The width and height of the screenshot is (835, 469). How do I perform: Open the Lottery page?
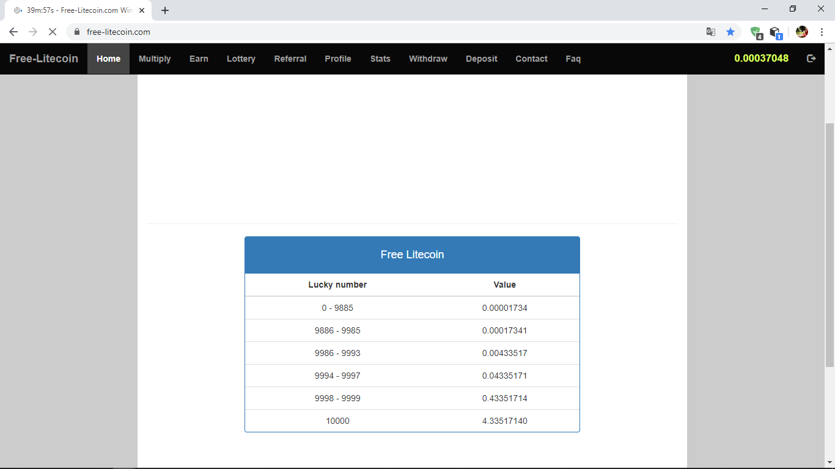241,59
